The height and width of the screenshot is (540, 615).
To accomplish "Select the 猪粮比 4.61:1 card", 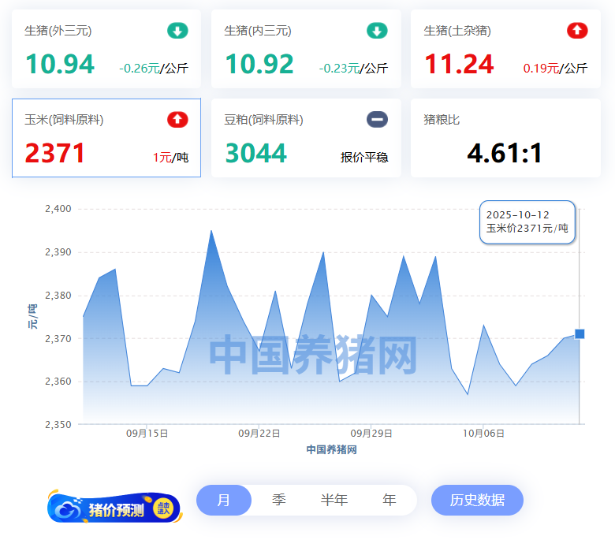I will tap(505, 138).
